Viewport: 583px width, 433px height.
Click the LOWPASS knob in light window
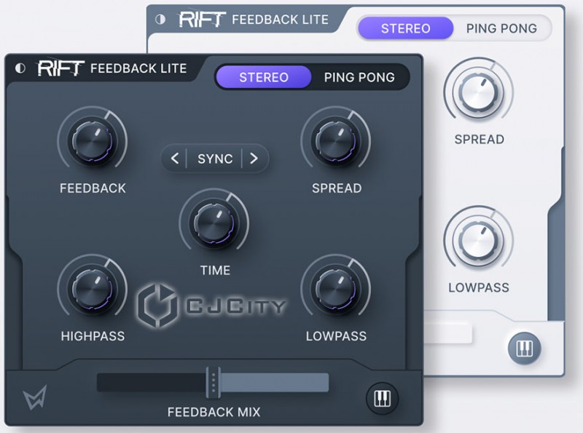click(479, 240)
